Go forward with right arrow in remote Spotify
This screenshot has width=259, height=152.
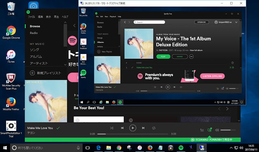point(129,22)
